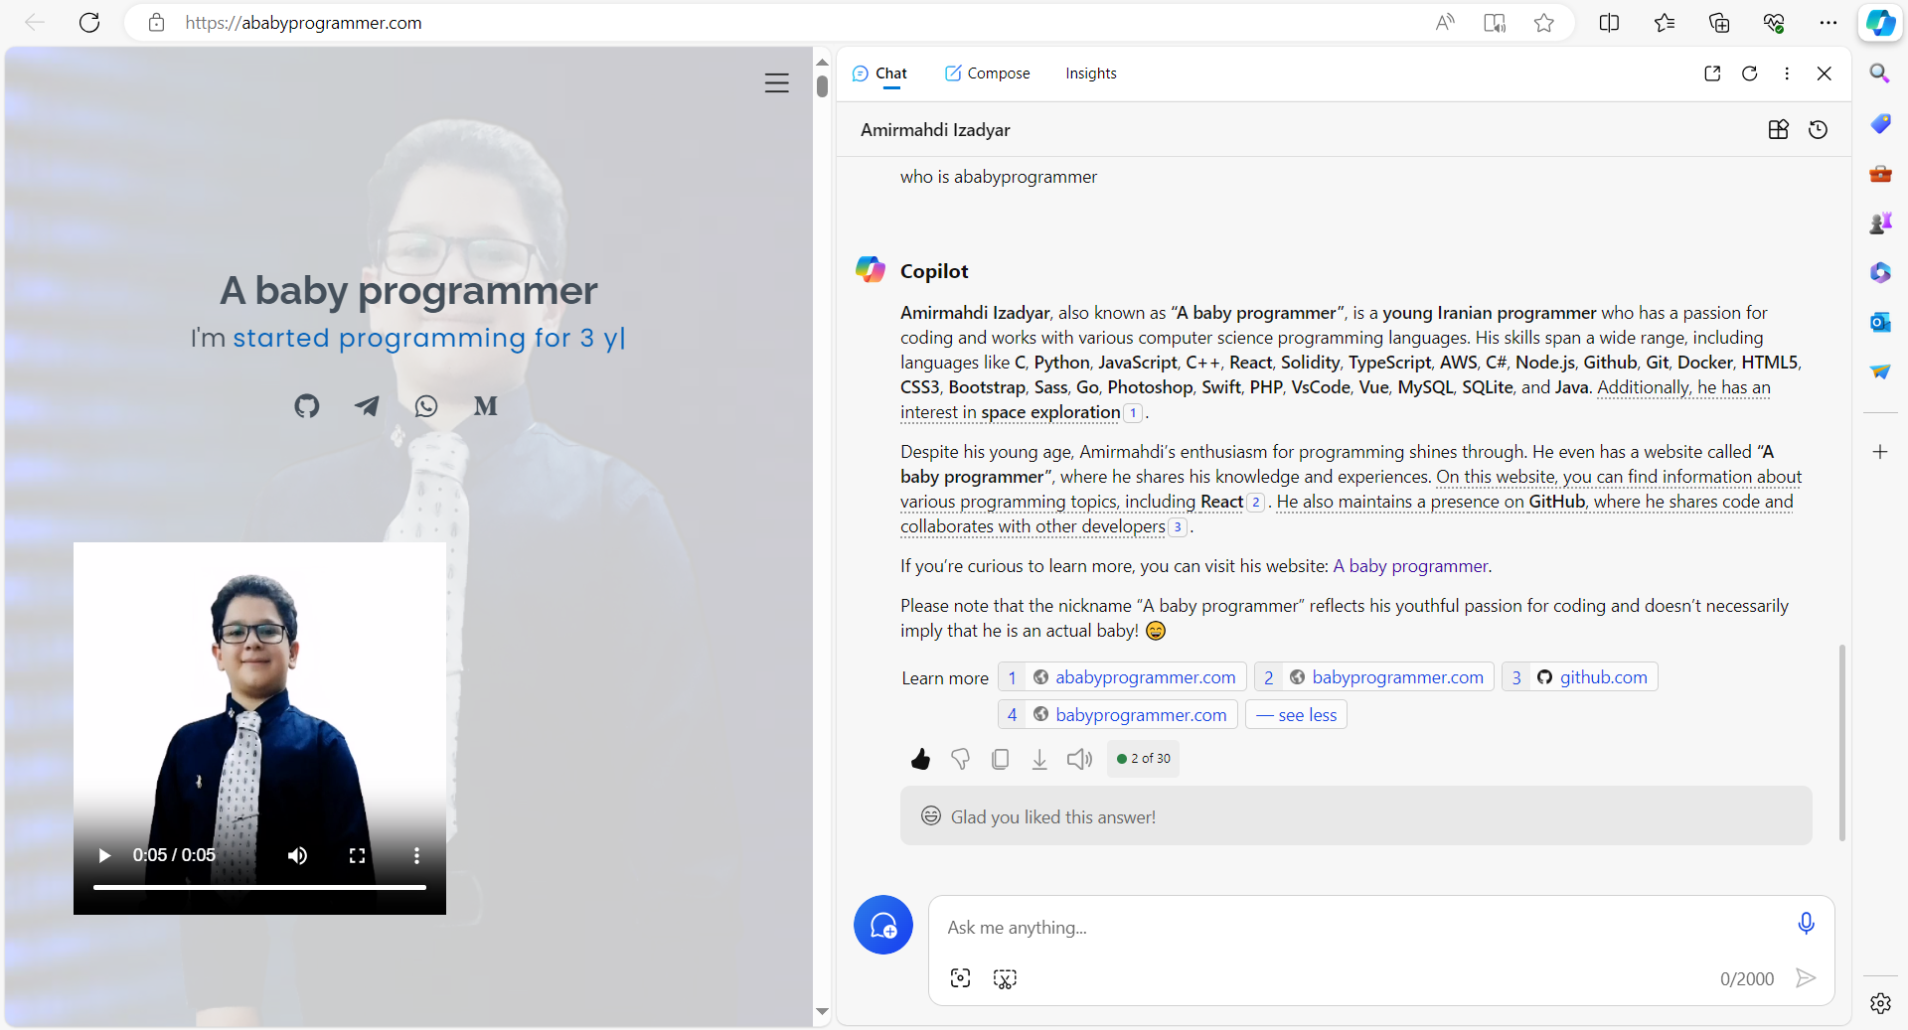Mute the video with the volume icon
Image resolution: width=1908 pixels, height=1030 pixels.
click(x=297, y=855)
